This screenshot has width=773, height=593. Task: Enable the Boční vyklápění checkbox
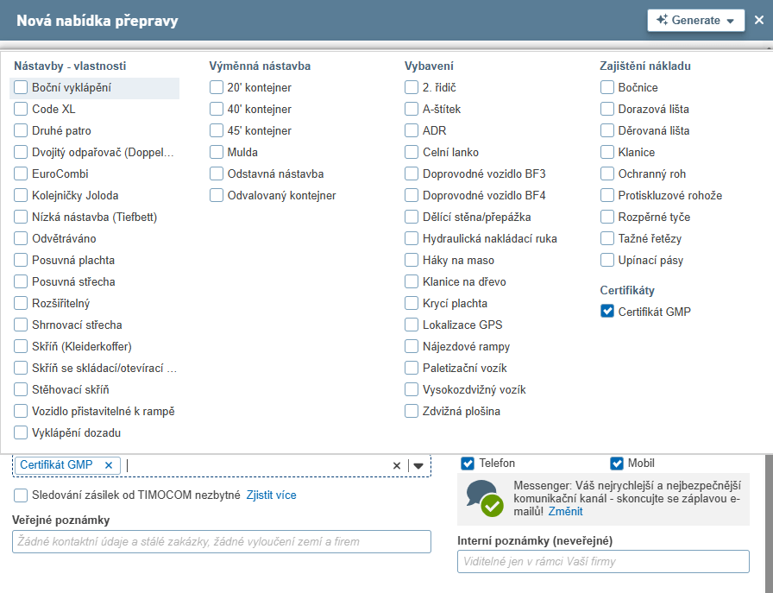point(21,87)
